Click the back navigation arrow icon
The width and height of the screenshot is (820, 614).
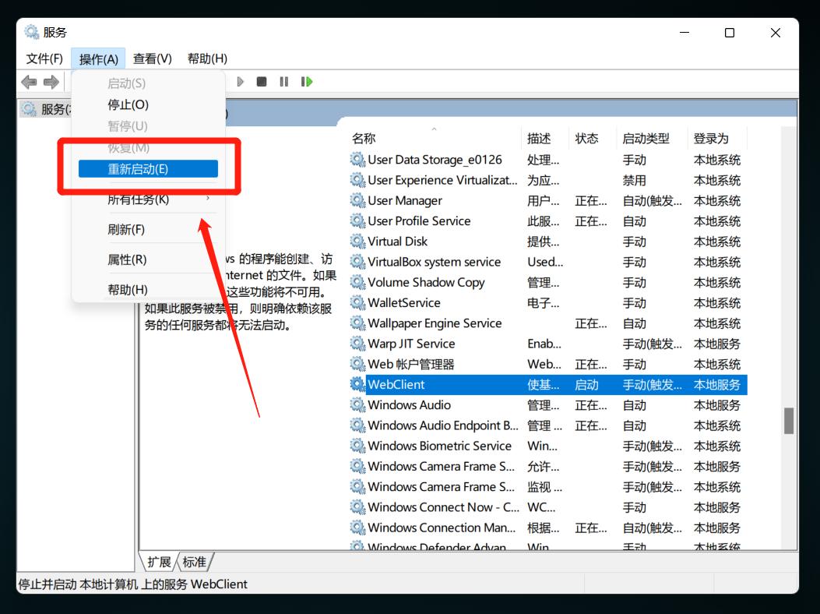29,81
